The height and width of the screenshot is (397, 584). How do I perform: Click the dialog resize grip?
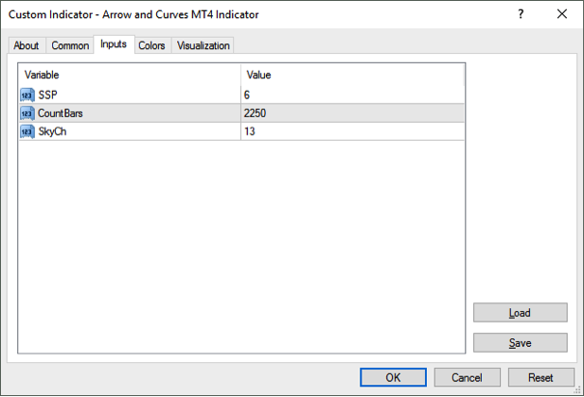(x=577, y=390)
